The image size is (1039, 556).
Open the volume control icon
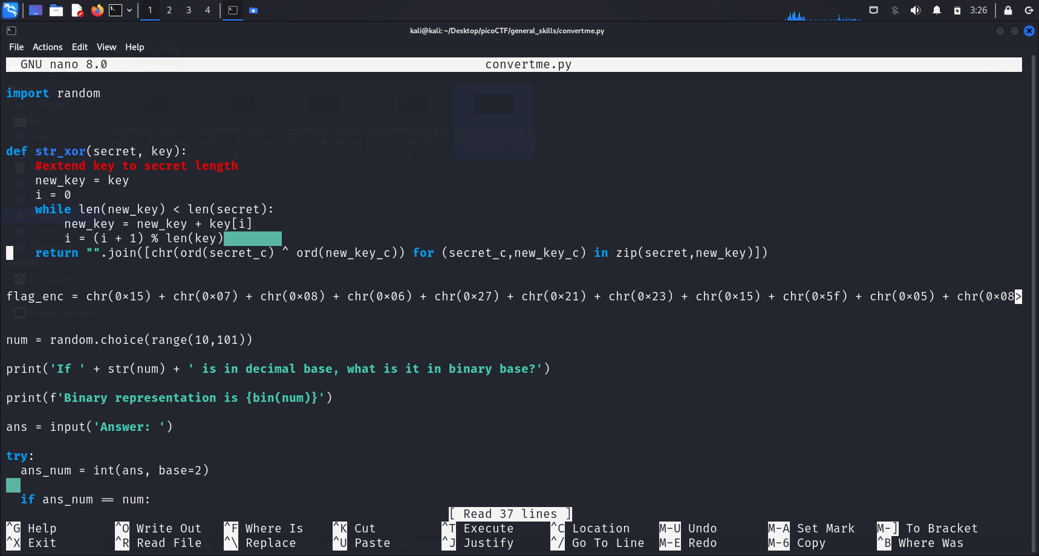tap(916, 10)
